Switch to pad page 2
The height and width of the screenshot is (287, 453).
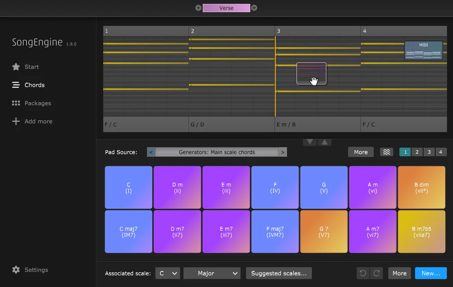click(417, 152)
